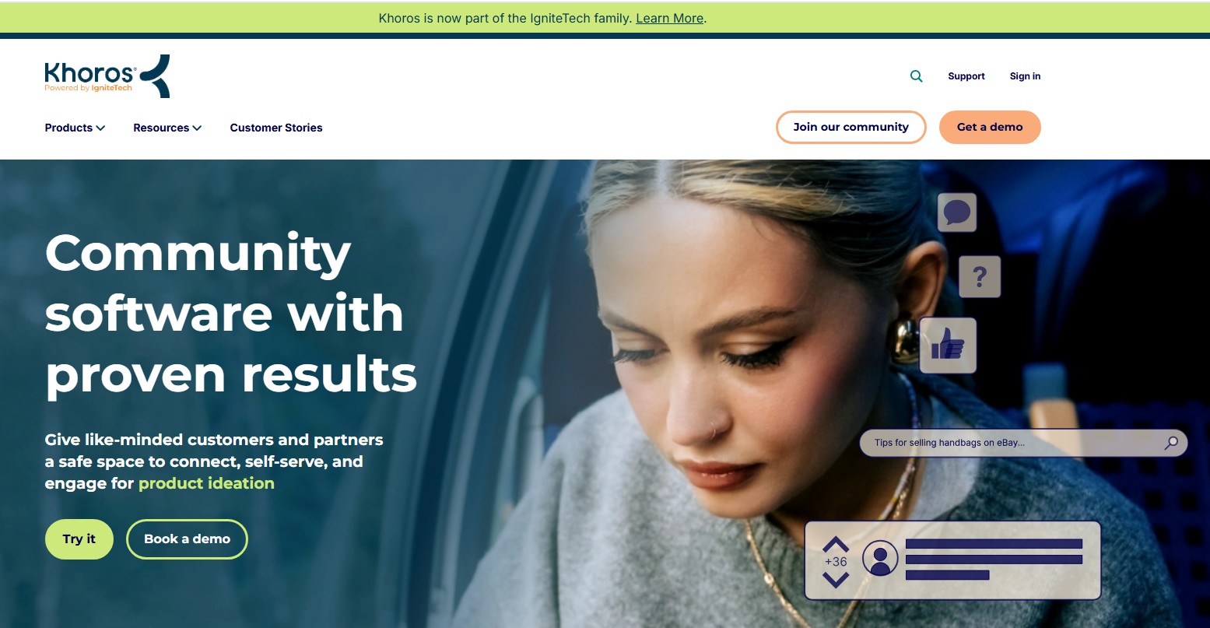The width and height of the screenshot is (1210, 628).
Task: Click the Get a demo button
Action: (990, 127)
